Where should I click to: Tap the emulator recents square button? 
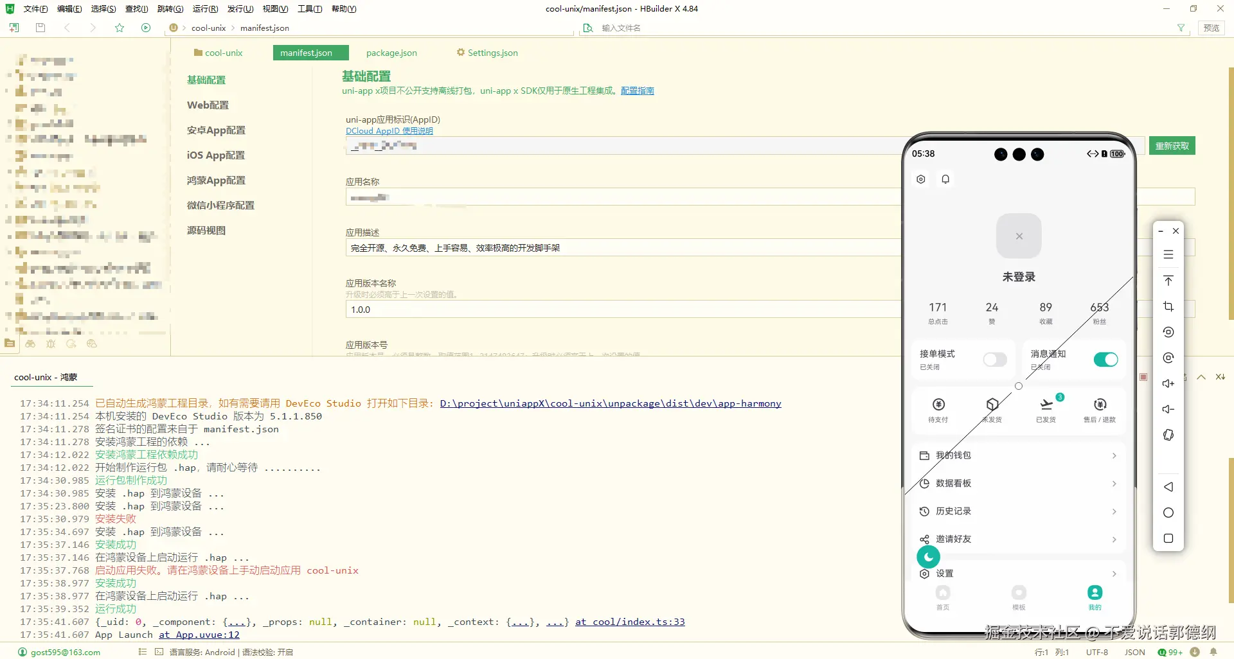[x=1168, y=538]
